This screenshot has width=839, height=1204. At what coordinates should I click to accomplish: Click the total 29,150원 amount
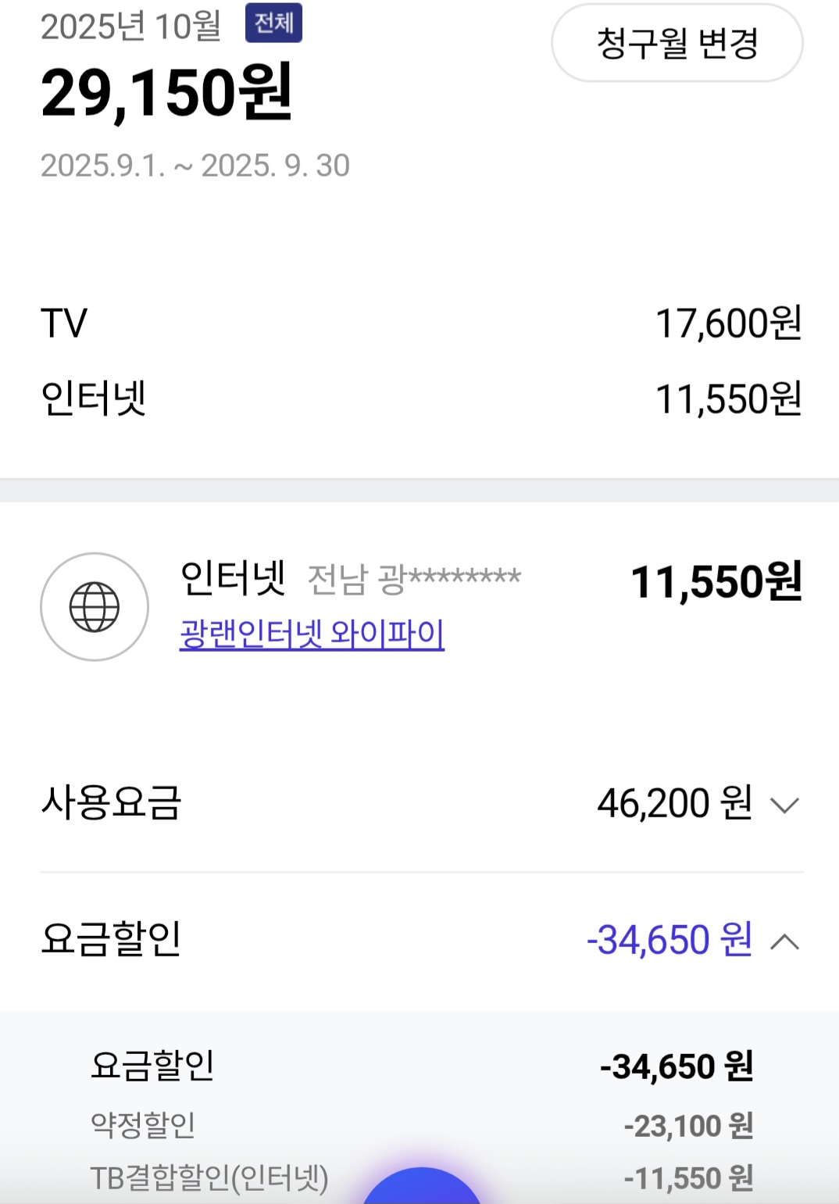coord(166,93)
